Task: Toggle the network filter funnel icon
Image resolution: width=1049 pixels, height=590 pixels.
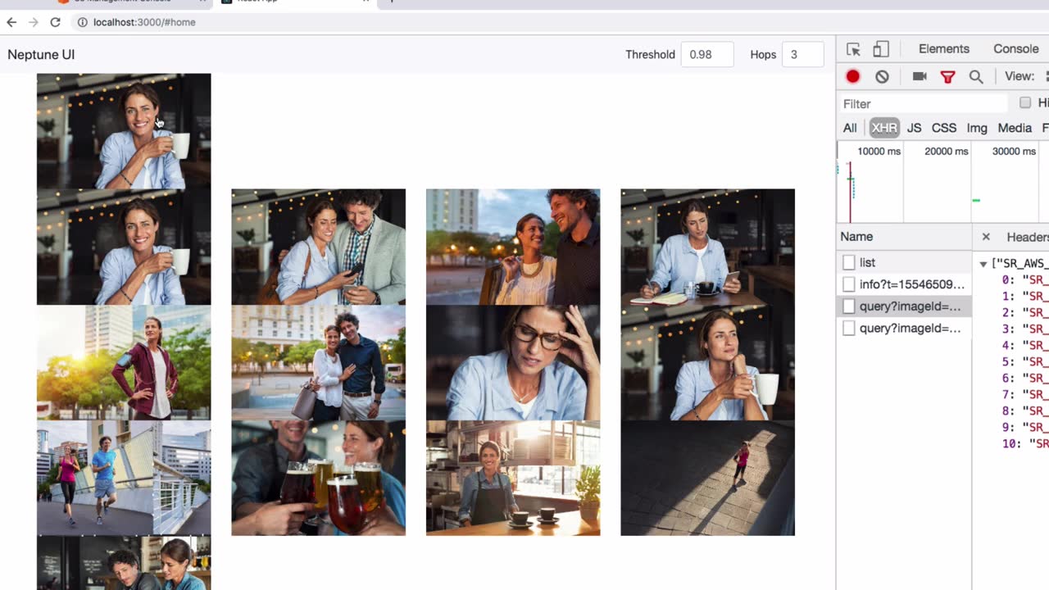Action: (x=947, y=76)
